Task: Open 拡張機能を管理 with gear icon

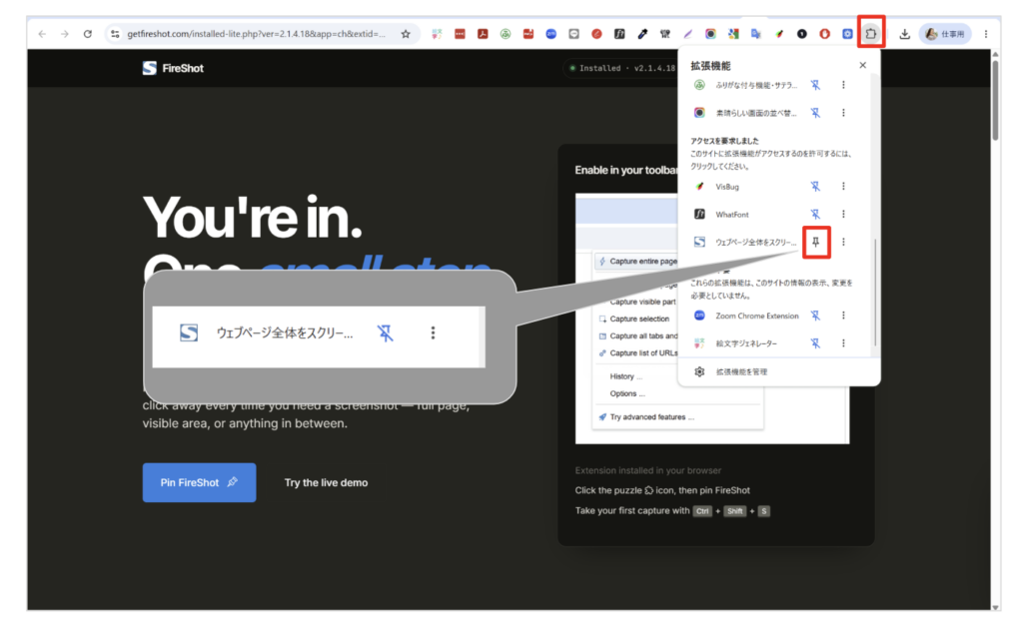Action: coord(730,371)
